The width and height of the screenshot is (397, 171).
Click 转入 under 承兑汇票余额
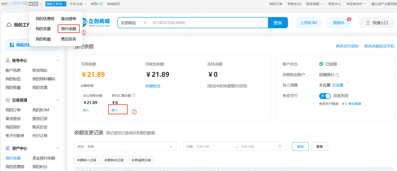[115, 110]
